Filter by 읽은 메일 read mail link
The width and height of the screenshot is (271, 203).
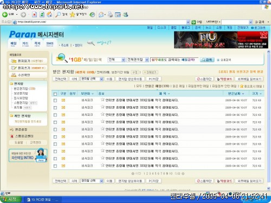click(x=179, y=86)
